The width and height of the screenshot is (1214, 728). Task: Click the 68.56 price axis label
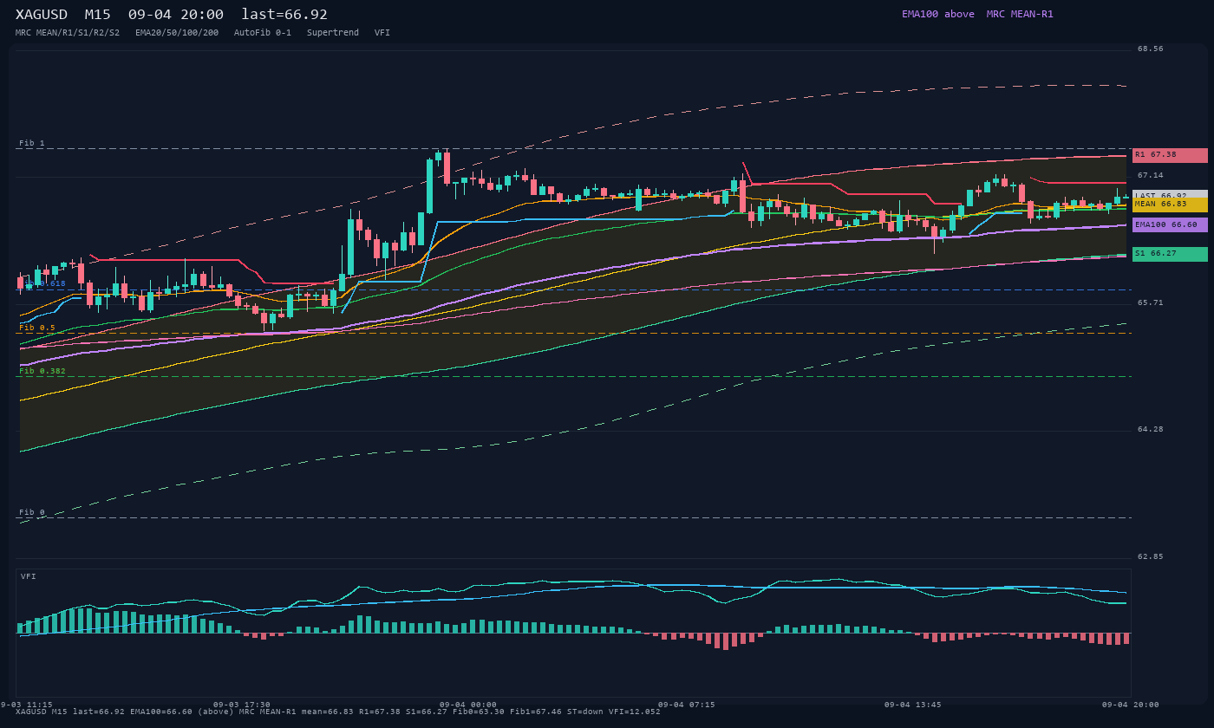pyautogui.click(x=1151, y=49)
